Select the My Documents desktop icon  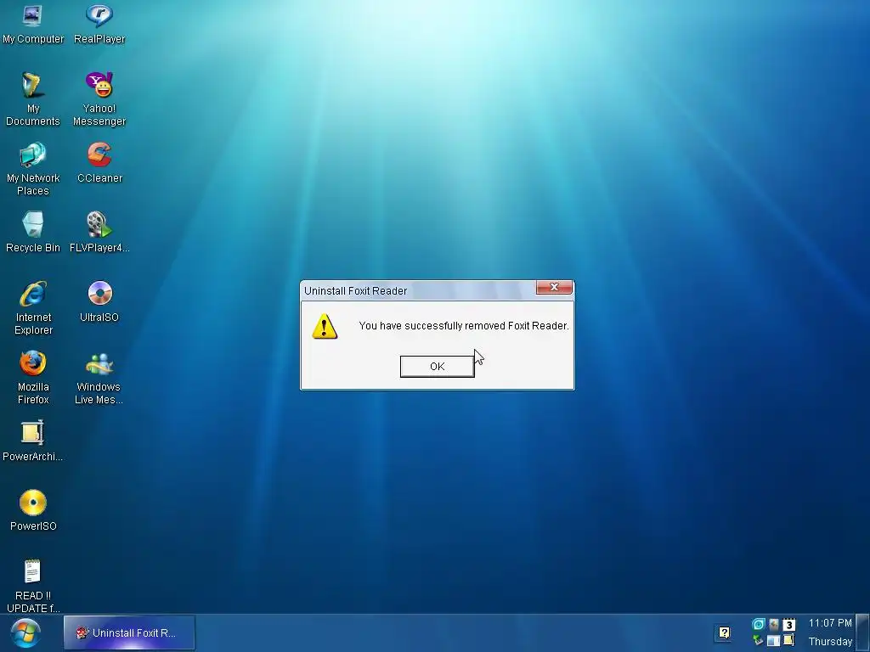pos(33,99)
